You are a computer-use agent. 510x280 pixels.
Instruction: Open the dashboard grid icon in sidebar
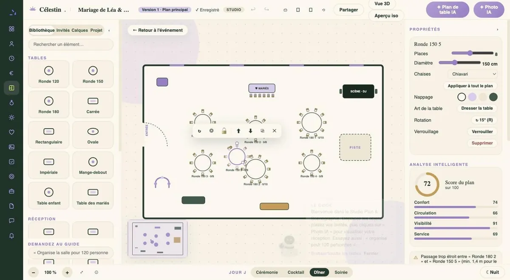click(x=11, y=29)
